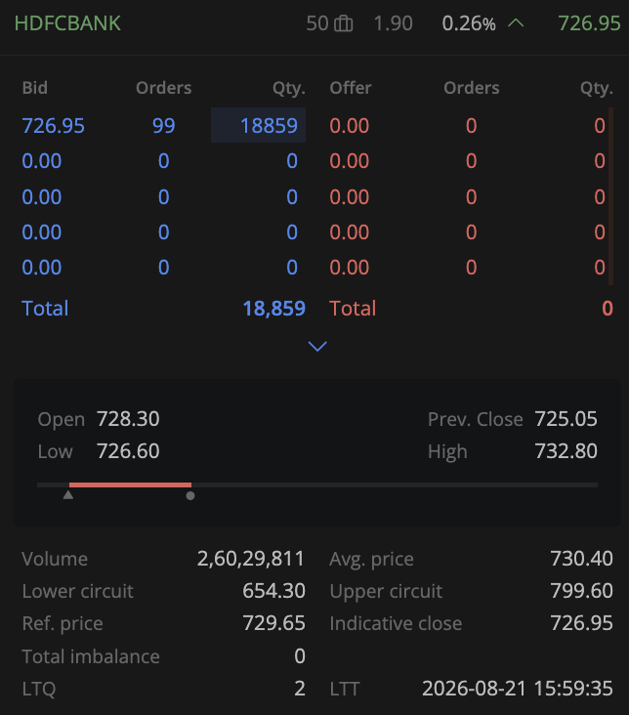Viewport: 629px width, 715px height.
Task: Click the Volume value 2,60,29,811
Action: [x=251, y=559]
